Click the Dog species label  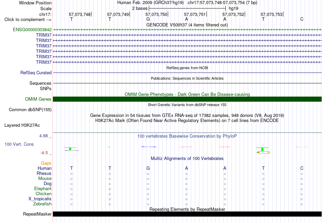pos(47,184)
